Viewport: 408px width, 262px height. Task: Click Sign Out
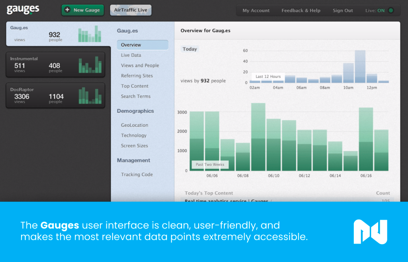tap(343, 10)
